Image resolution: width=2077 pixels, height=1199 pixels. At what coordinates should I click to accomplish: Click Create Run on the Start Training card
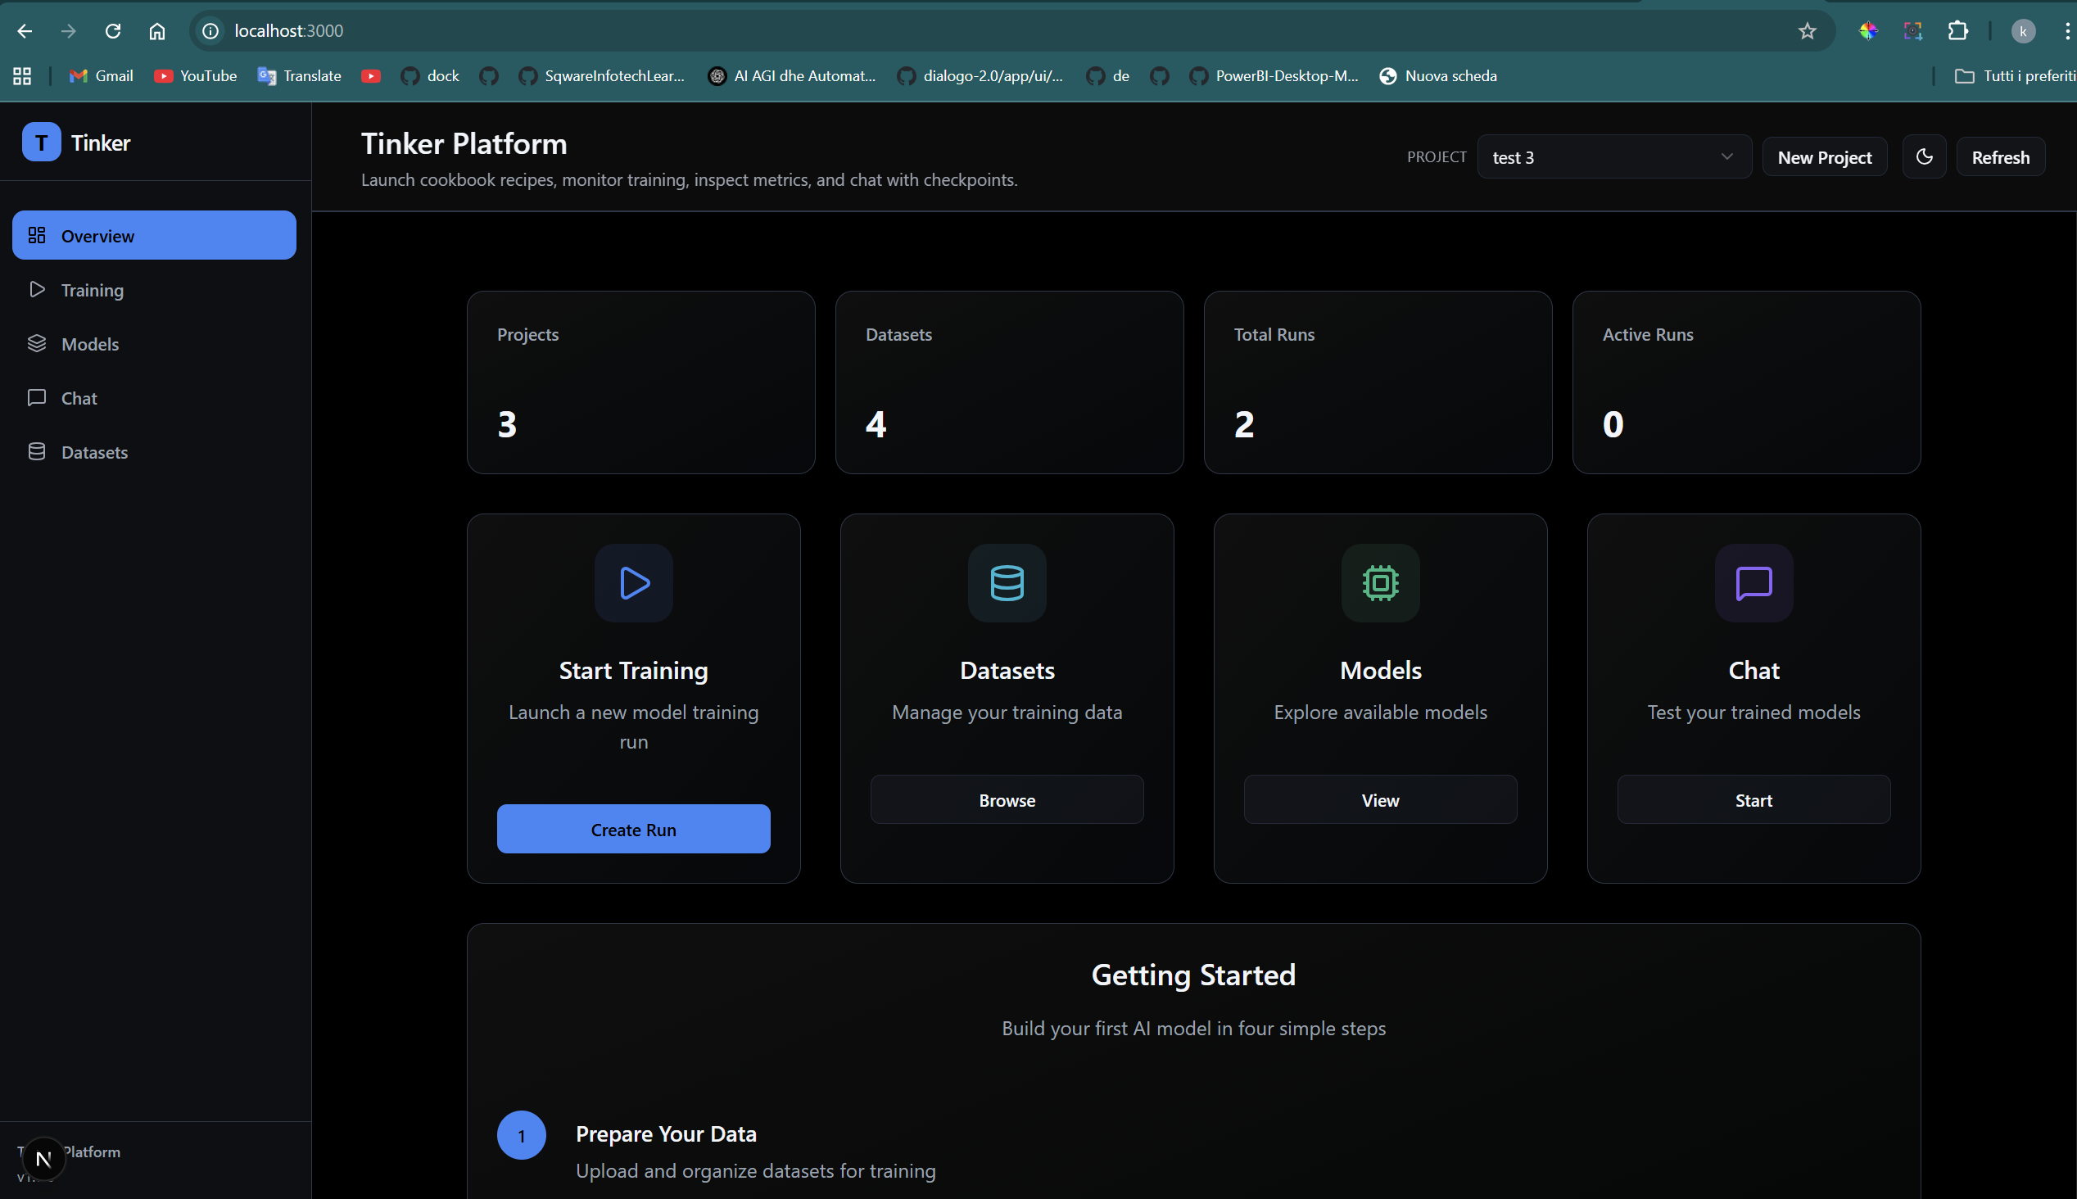pyautogui.click(x=633, y=830)
